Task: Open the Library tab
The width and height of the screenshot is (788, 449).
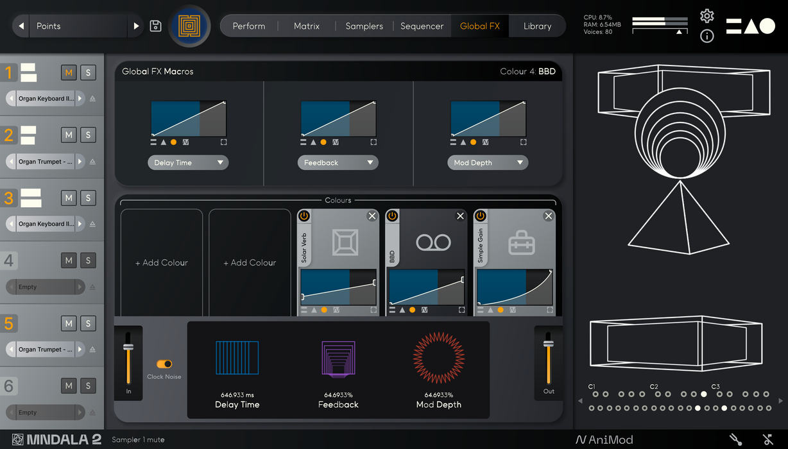Action: 537,26
